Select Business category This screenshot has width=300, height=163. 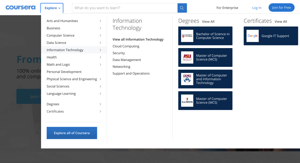pos(53,28)
